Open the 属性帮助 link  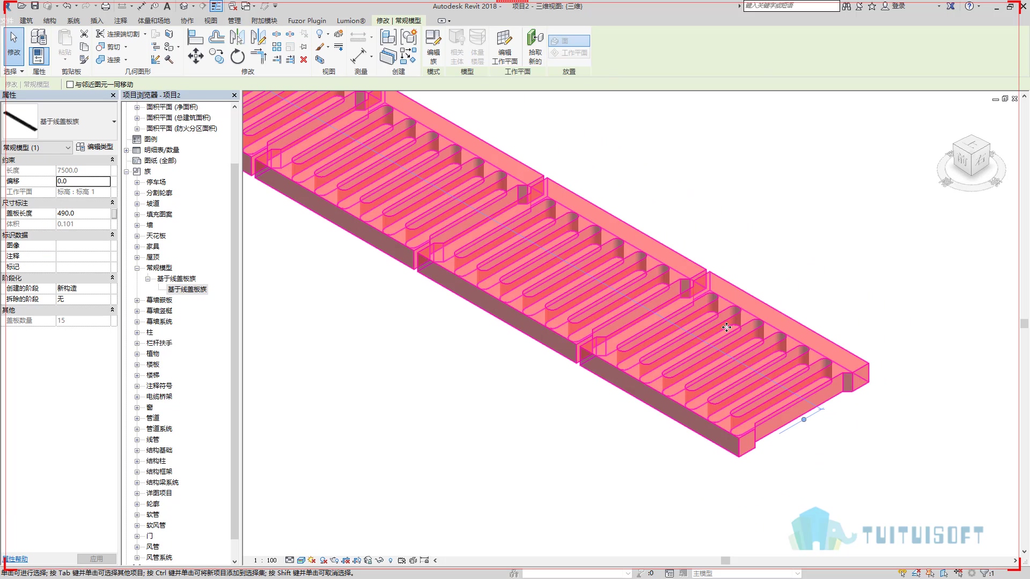[x=15, y=559]
